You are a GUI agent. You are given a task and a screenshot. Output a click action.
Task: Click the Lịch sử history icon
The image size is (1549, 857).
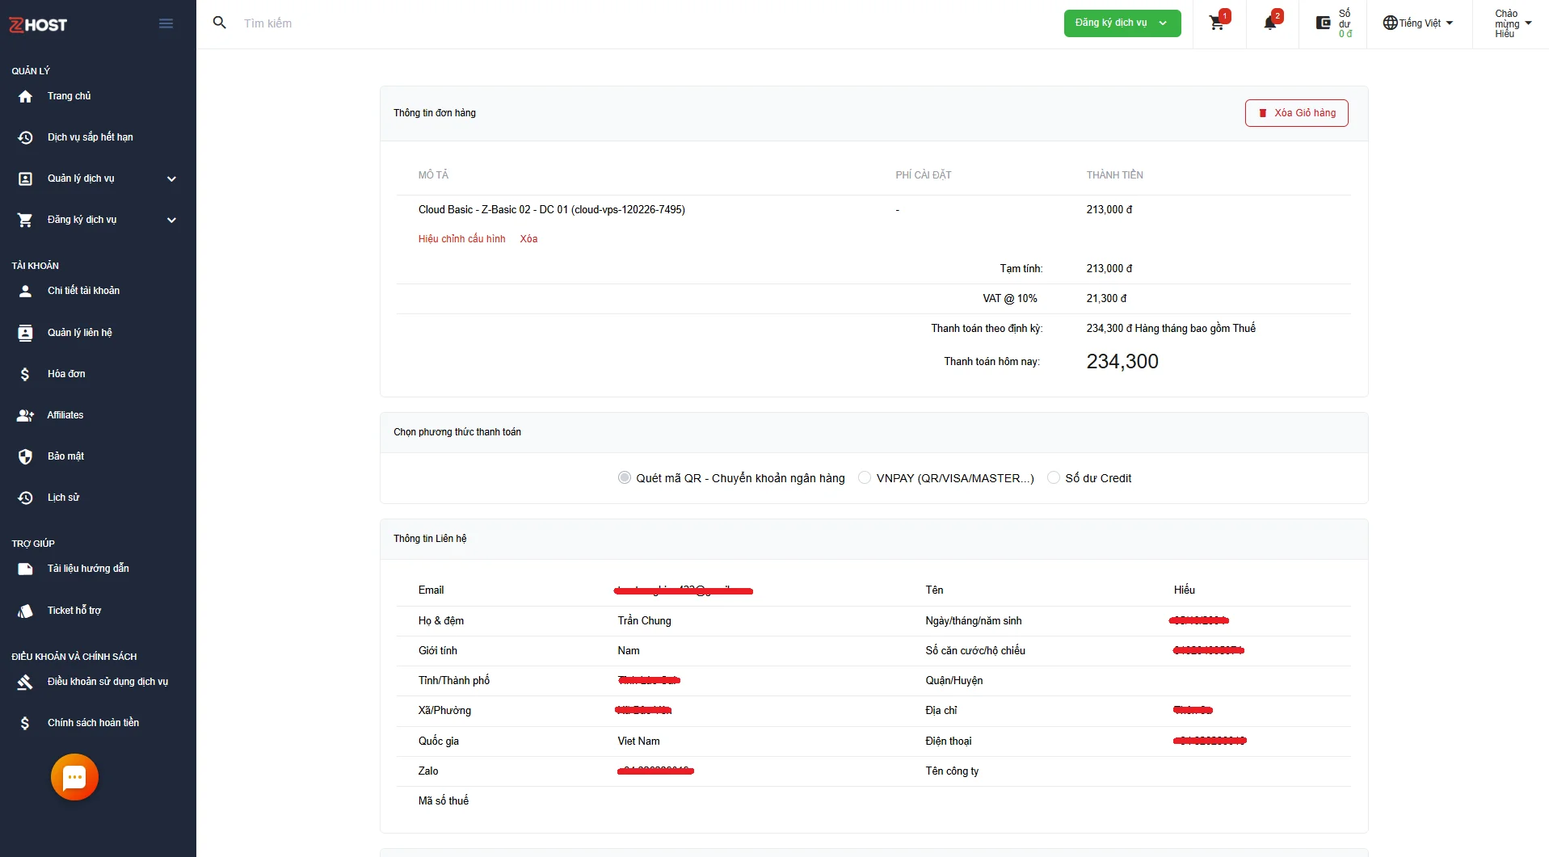point(25,498)
